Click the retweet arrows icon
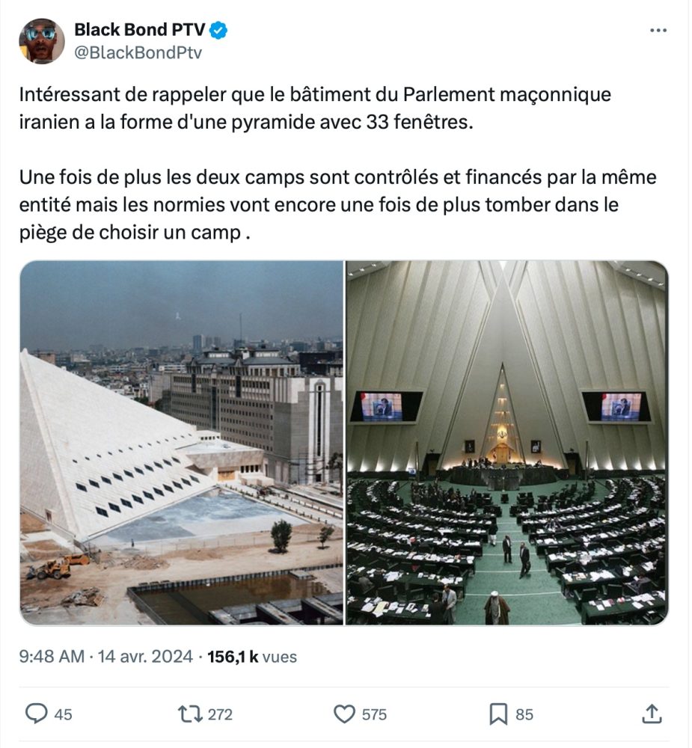Viewport: 692px width, 748px height. tap(191, 714)
